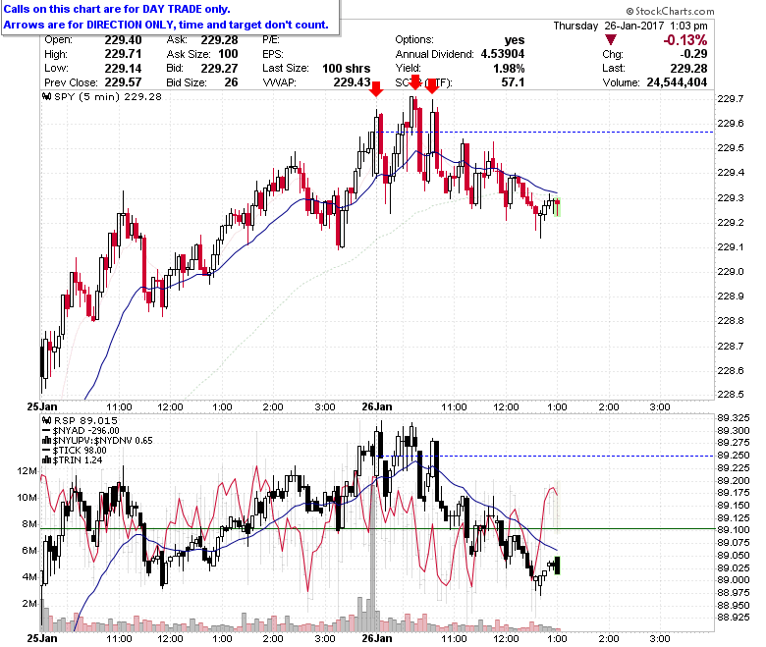This screenshot has width=766, height=647.
Task: Select the $NYUPV:$NYDNV 0.65 legend entry
Action: pos(102,441)
